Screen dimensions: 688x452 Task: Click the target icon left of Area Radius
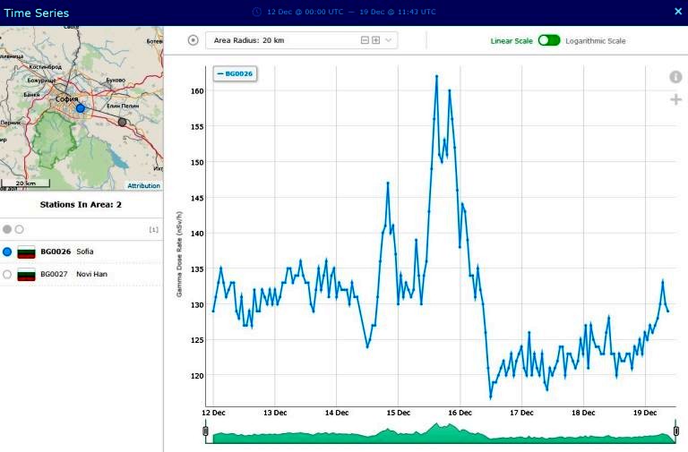tap(193, 40)
